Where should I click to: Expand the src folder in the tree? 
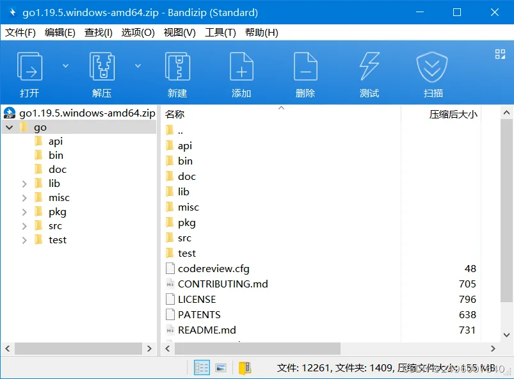point(24,226)
